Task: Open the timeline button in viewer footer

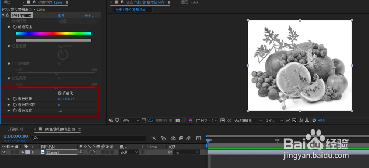Action: click(300, 121)
